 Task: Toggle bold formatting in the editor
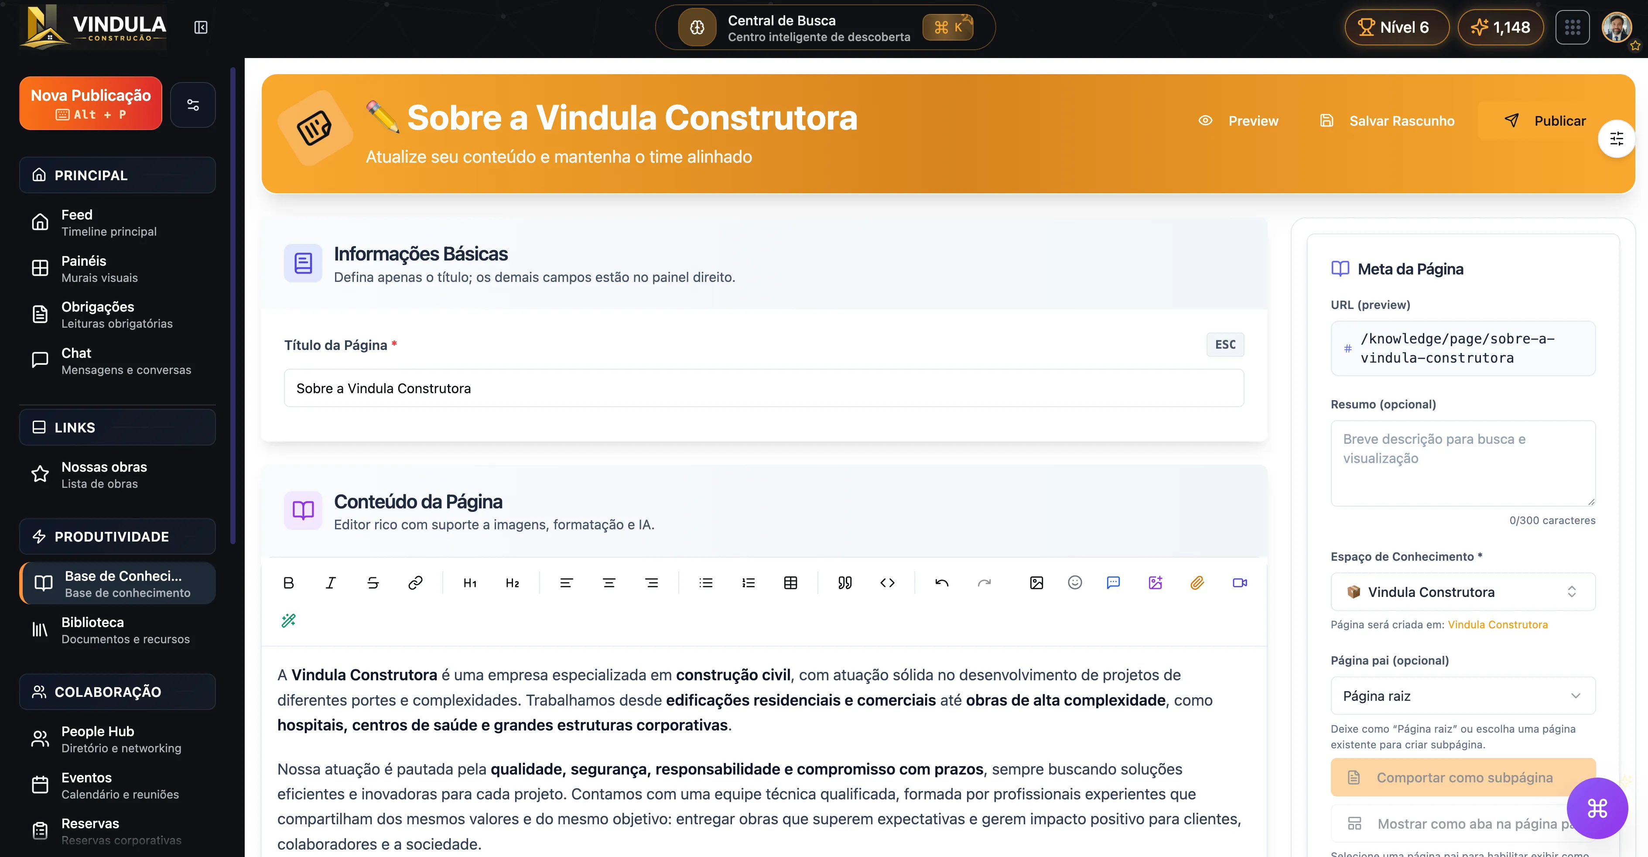(288, 583)
